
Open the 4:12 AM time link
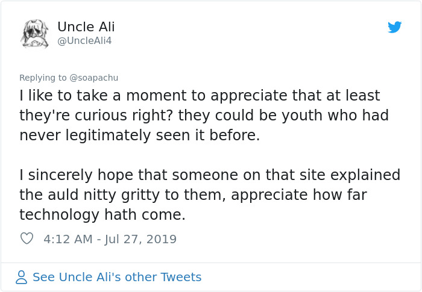click(x=68, y=239)
